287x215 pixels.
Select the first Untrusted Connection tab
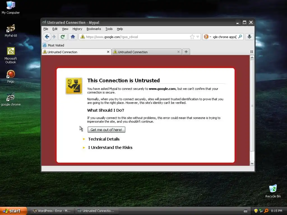(x=77, y=52)
